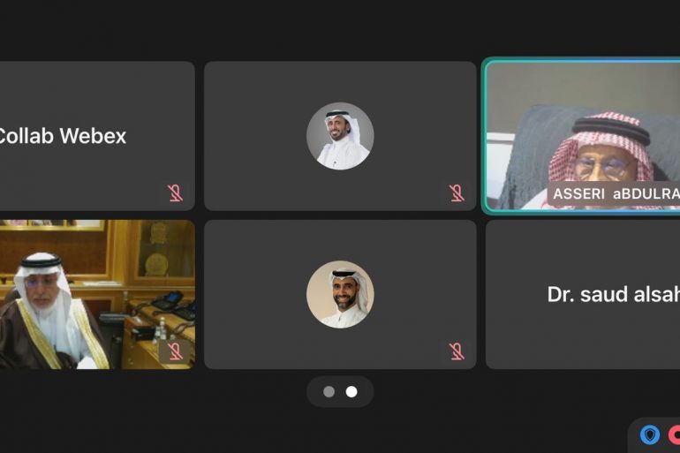The width and height of the screenshot is (680, 453).
Task: Select the second white page indicator dot
Action: (351, 392)
